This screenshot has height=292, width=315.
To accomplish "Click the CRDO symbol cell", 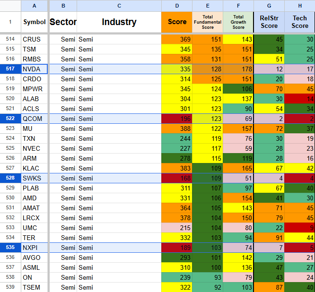I will tap(35, 79).
